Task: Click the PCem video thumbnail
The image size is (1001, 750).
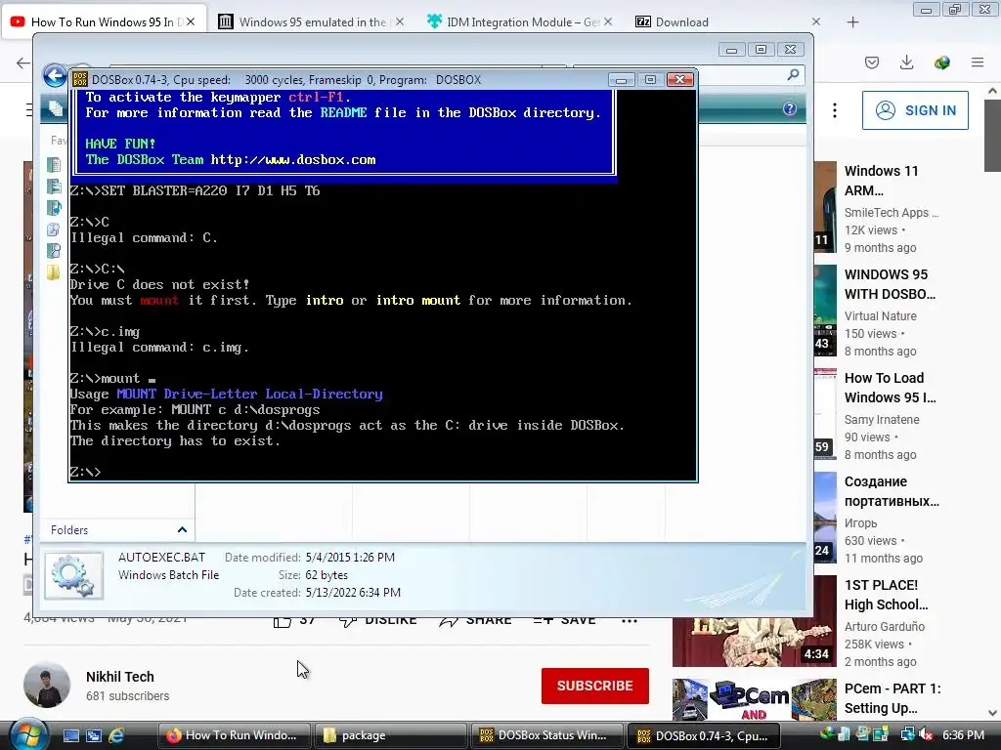Action: click(754, 699)
